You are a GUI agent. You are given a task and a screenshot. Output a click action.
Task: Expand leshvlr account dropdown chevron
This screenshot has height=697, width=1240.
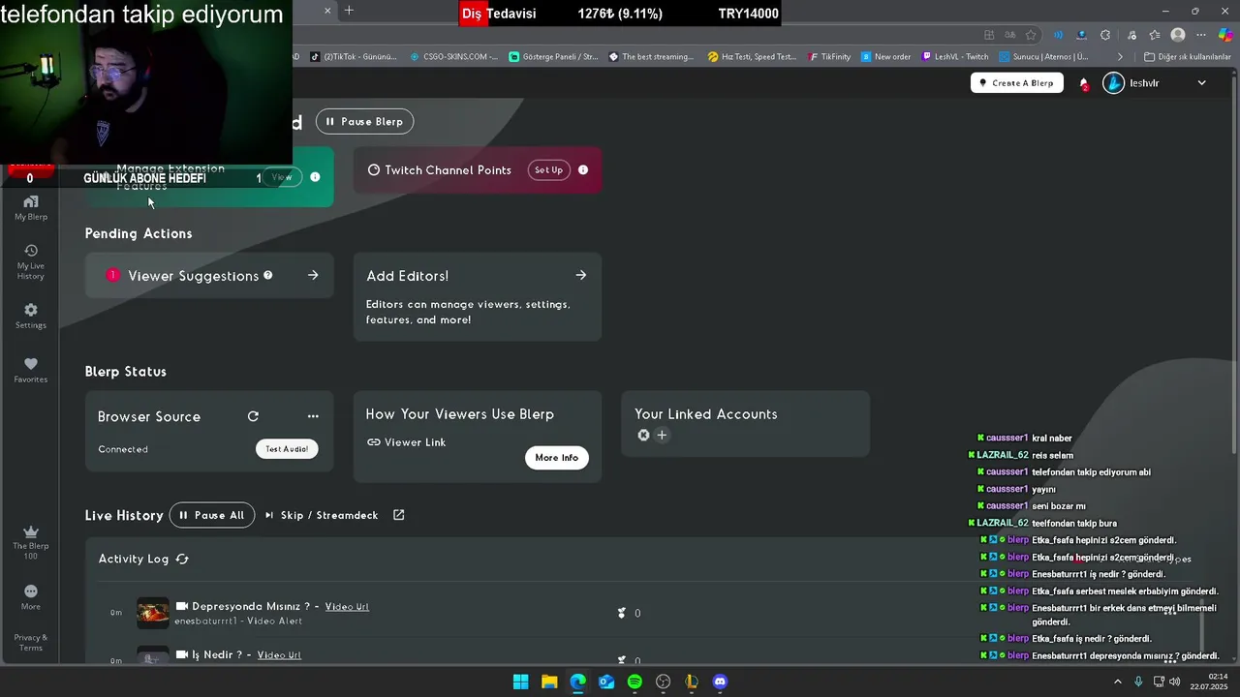(x=1201, y=83)
